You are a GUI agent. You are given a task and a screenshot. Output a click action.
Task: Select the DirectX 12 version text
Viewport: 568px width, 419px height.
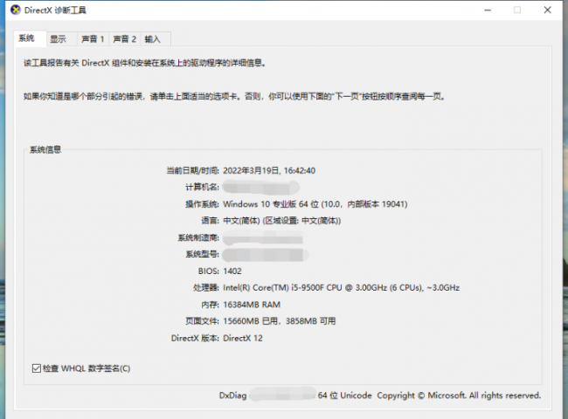(243, 338)
